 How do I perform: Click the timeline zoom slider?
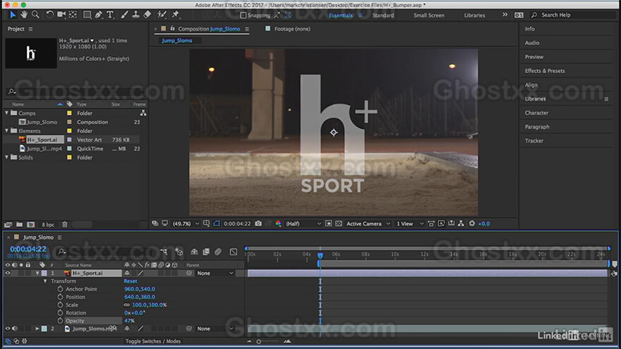(258, 341)
